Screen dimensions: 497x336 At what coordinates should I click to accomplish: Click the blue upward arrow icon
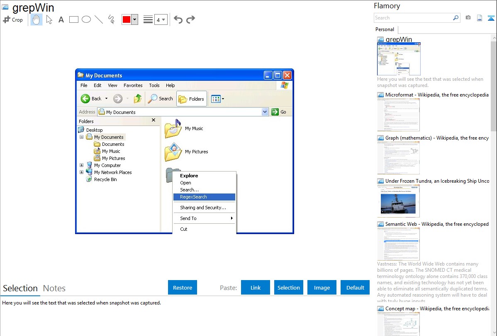[491, 18]
